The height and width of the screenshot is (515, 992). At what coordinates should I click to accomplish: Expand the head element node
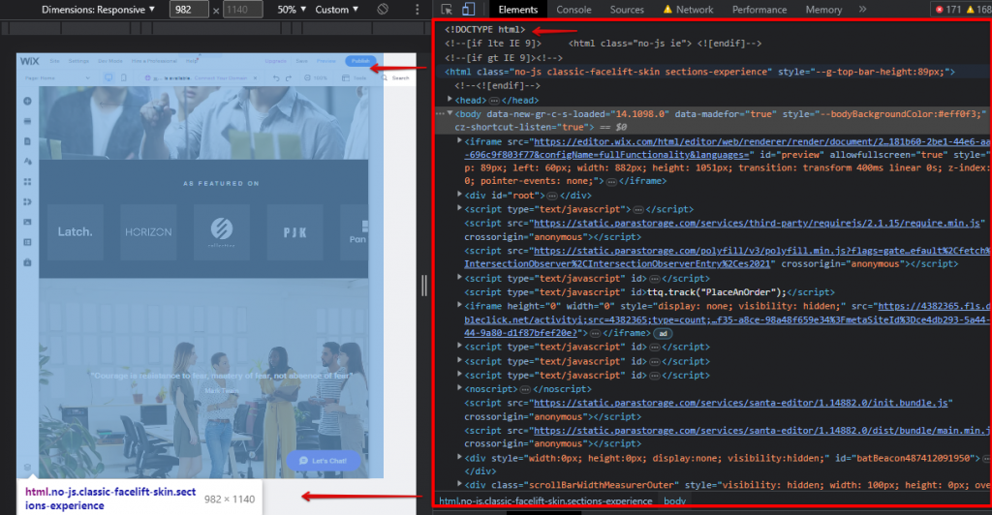tap(449, 100)
